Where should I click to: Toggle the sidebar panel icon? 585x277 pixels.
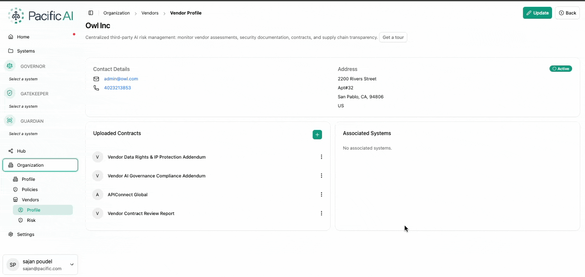coord(91,13)
